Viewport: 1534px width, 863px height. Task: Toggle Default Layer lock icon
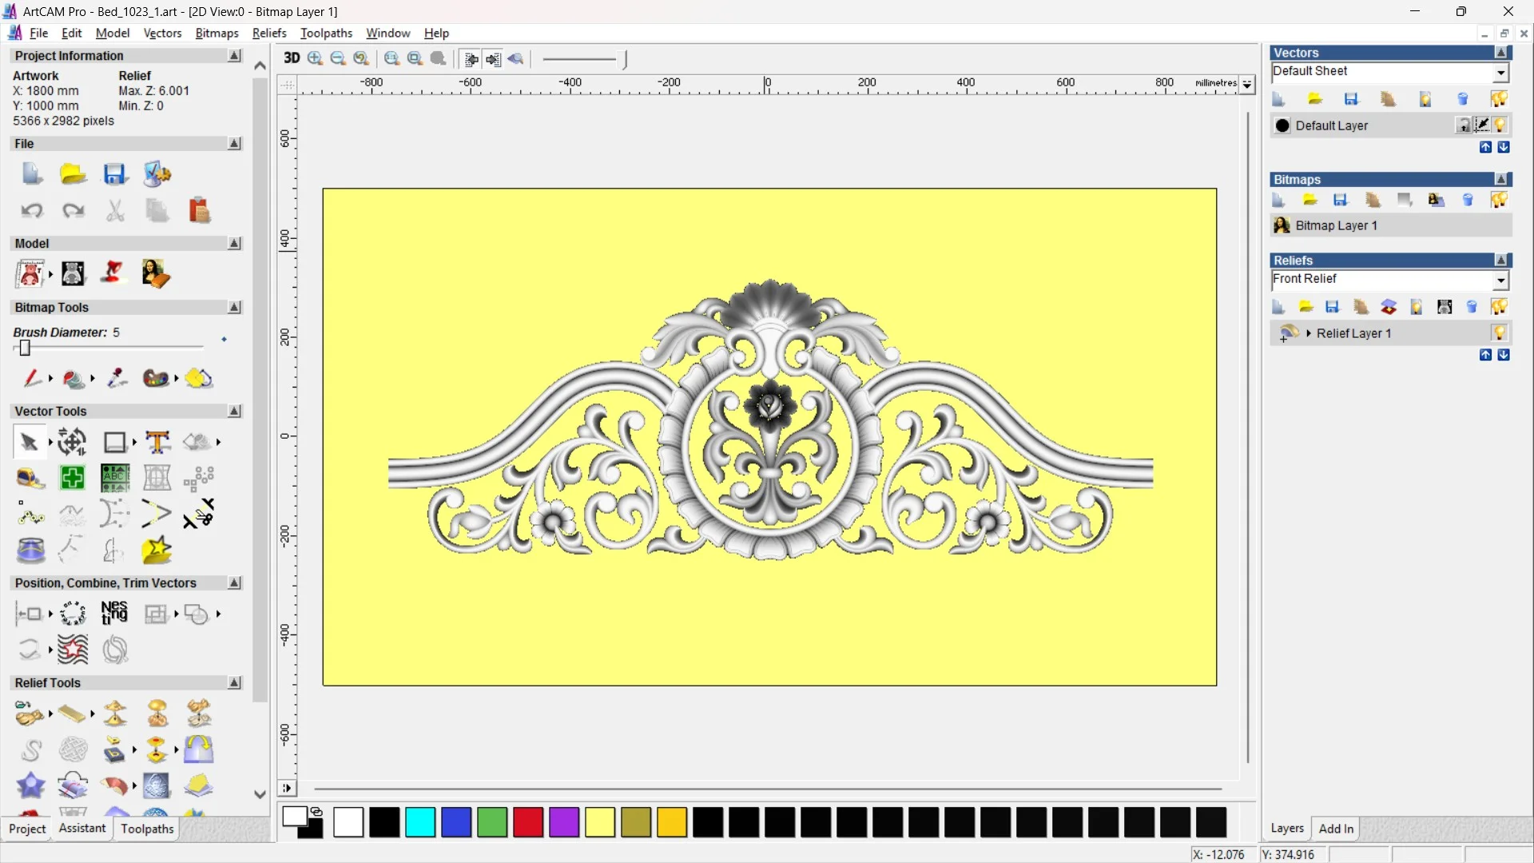pyautogui.click(x=1464, y=125)
